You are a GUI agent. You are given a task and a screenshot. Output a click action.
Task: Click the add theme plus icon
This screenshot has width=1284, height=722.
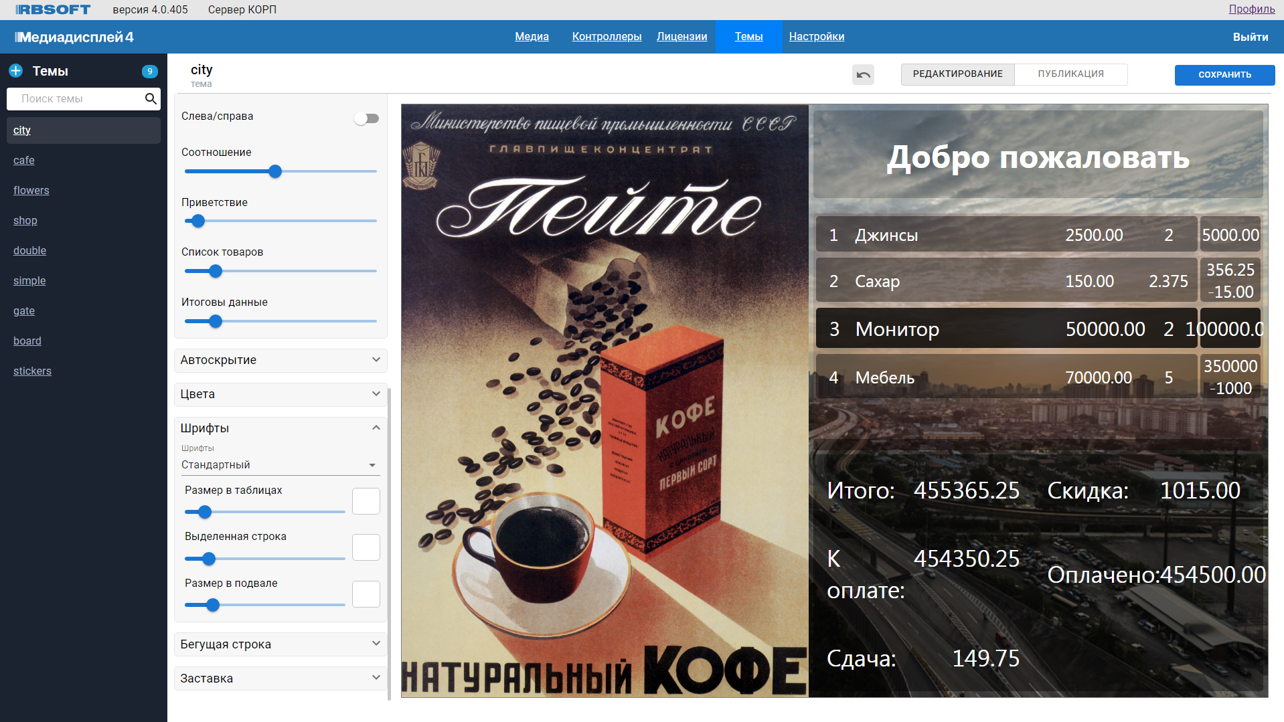[15, 71]
